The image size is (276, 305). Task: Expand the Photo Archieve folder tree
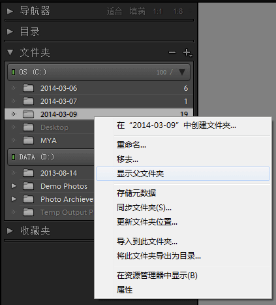(x=14, y=199)
